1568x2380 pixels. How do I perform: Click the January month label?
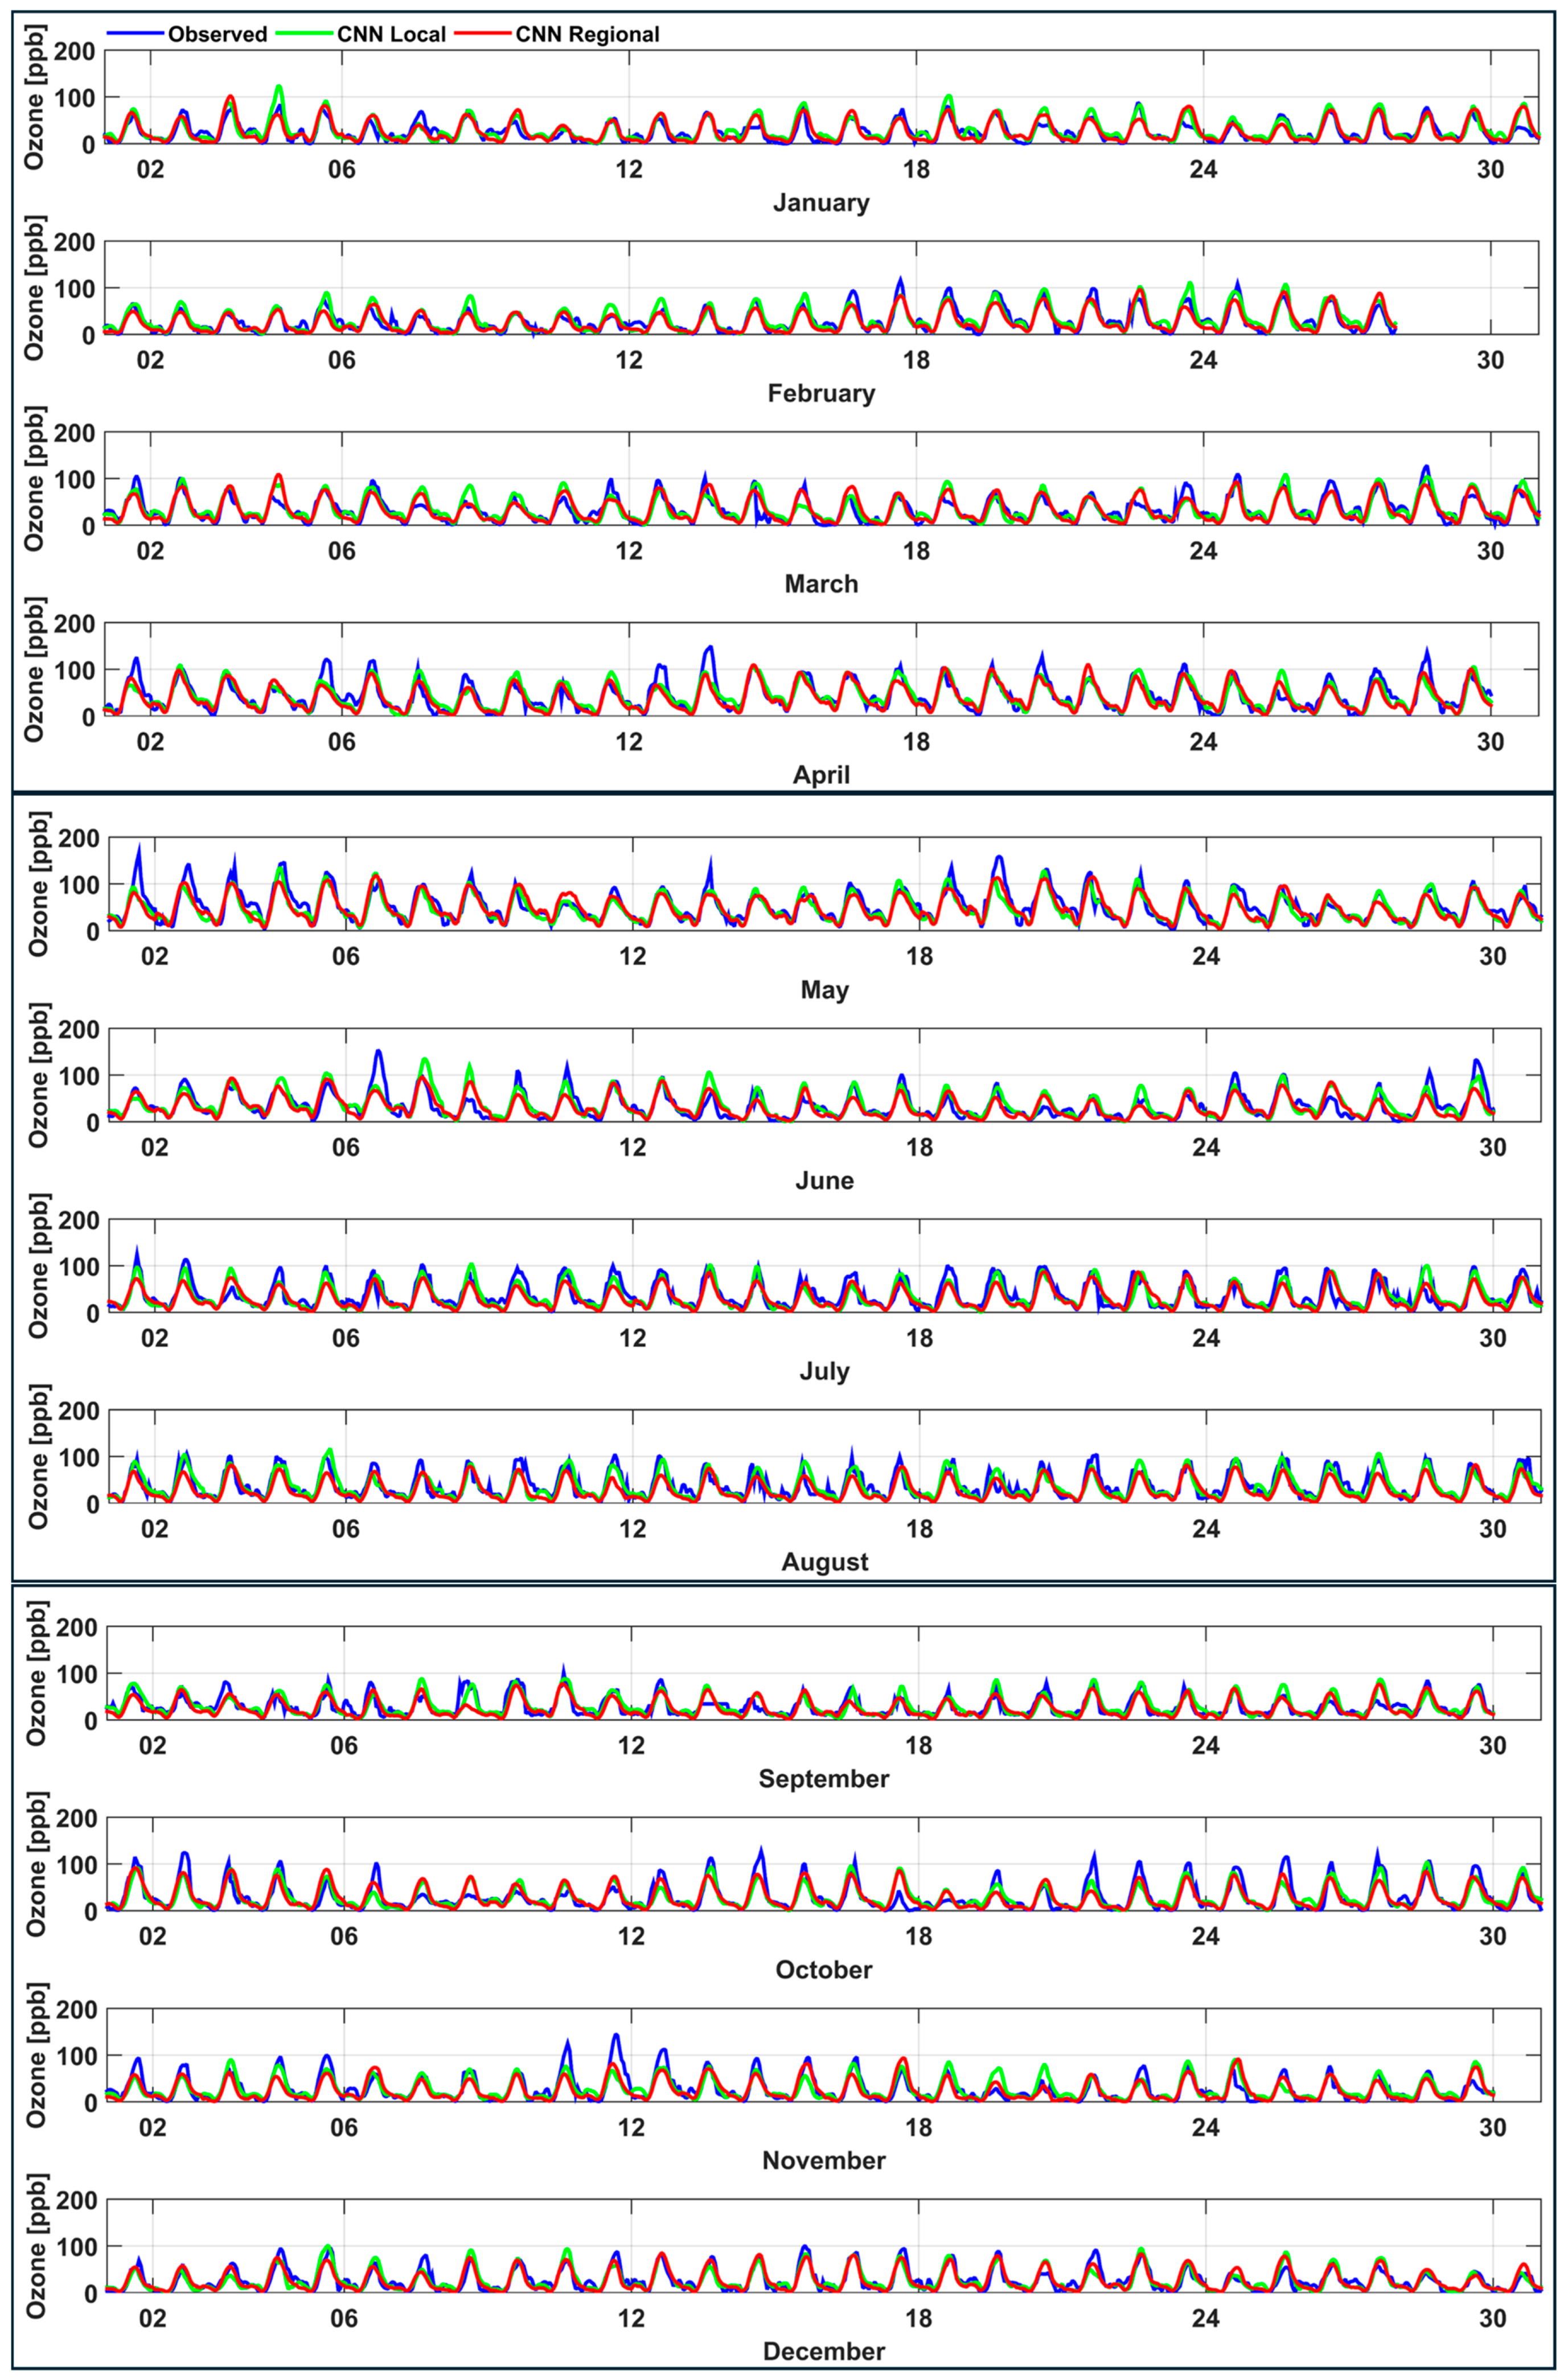[821, 203]
